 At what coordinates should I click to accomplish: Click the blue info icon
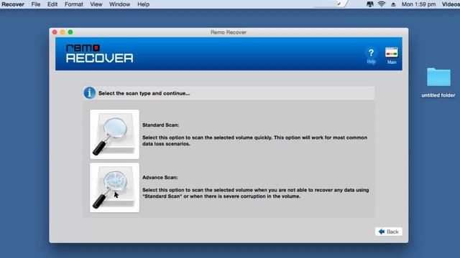pos(89,93)
